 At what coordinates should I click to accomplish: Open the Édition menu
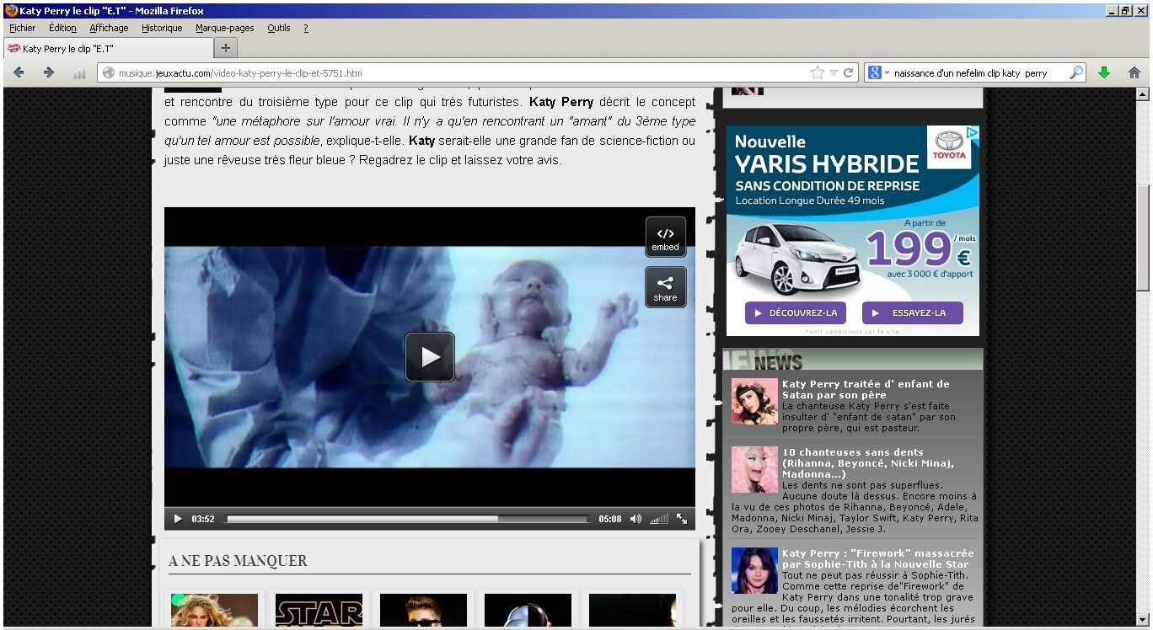pos(62,28)
